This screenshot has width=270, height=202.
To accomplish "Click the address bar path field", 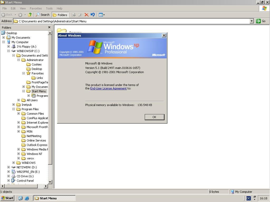I will coord(132,21).
